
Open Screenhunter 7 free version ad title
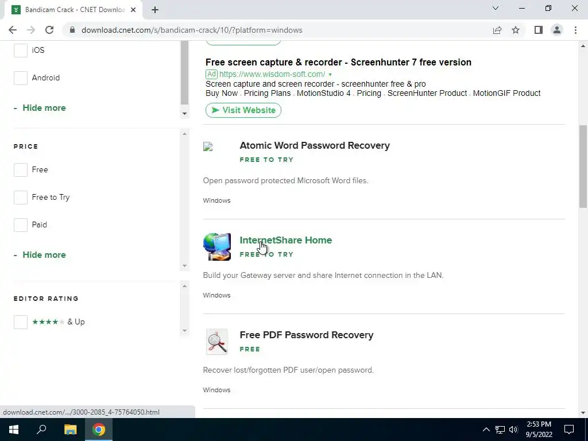338,62
